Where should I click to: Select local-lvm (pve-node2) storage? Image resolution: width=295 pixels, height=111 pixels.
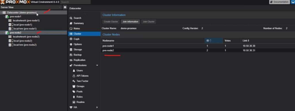click(x=25, y=45)
